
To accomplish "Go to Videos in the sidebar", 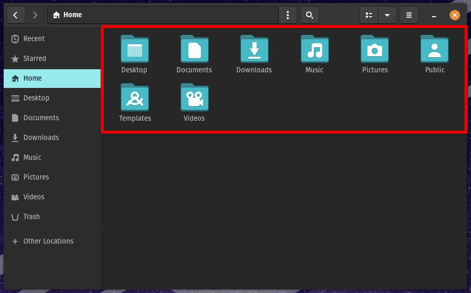I will pyautogui.click(x=52, y=197).
